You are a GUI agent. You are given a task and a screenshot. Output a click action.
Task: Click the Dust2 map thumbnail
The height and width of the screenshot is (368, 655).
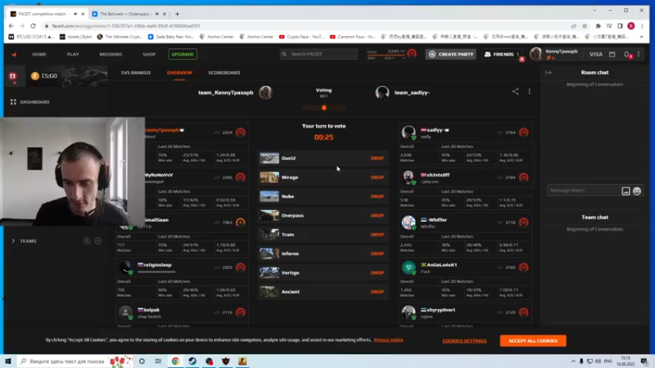click(269, 158)
